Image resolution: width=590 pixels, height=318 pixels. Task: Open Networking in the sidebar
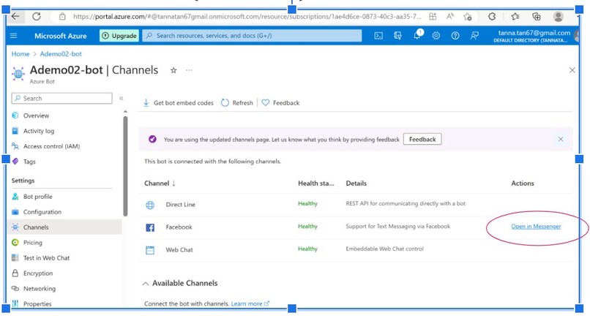[x=39, y=289]
